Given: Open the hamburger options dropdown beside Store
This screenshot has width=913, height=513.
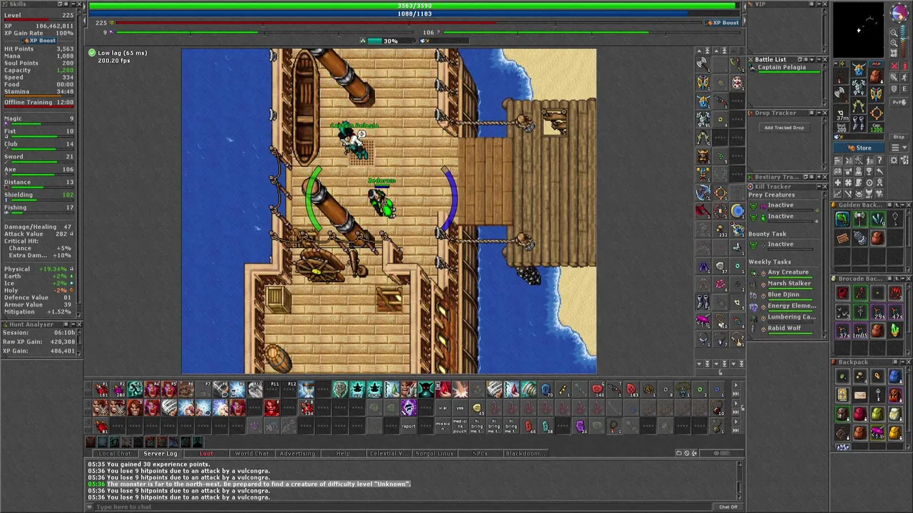Looking at the screenshot, I should [x=899, y=147].
